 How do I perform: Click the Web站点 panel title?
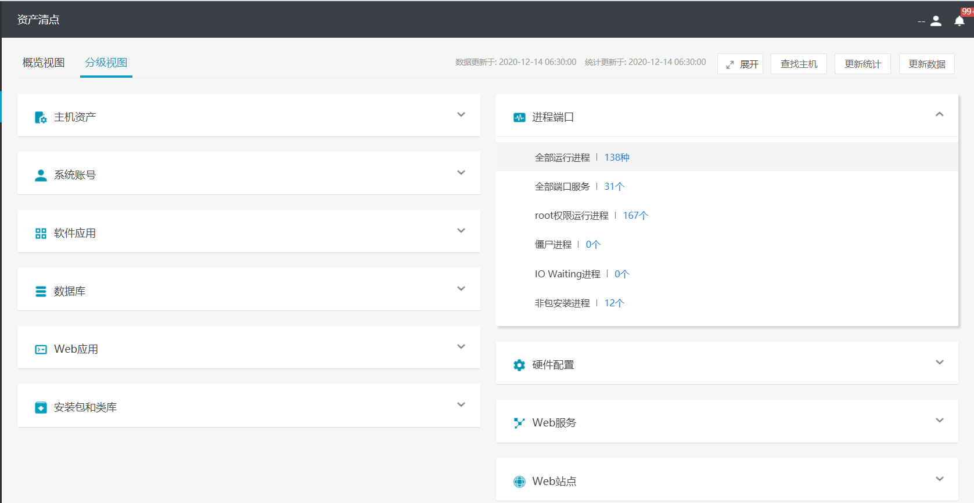554,482
